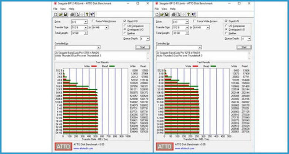Viewport: 289px width, 154px height.
Task: Select Overlapped I/O radio in R1 window
Action: pyautogui.click(x=226, y=30)
